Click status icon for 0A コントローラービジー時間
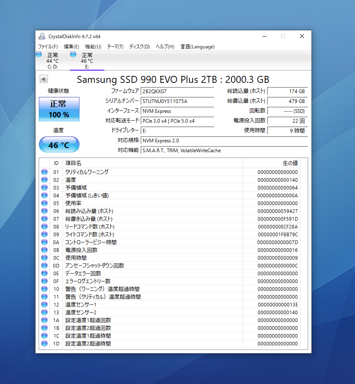 (44, 242)
